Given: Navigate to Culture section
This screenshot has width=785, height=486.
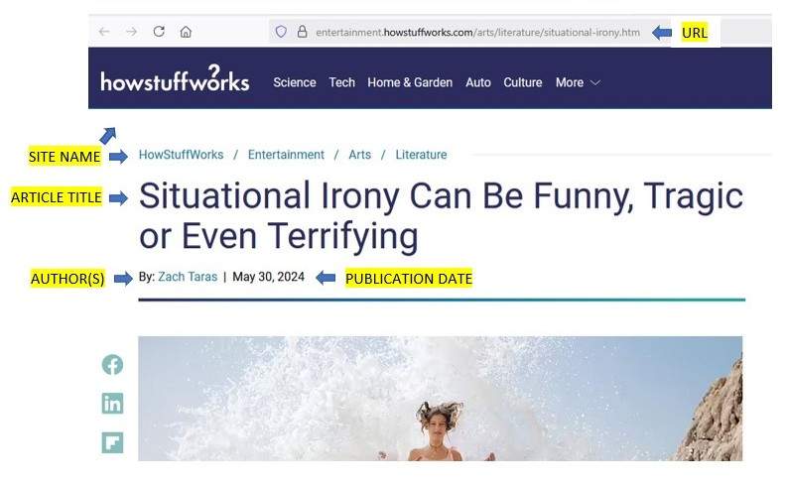Looking at the screenshot, I should 523,82.
